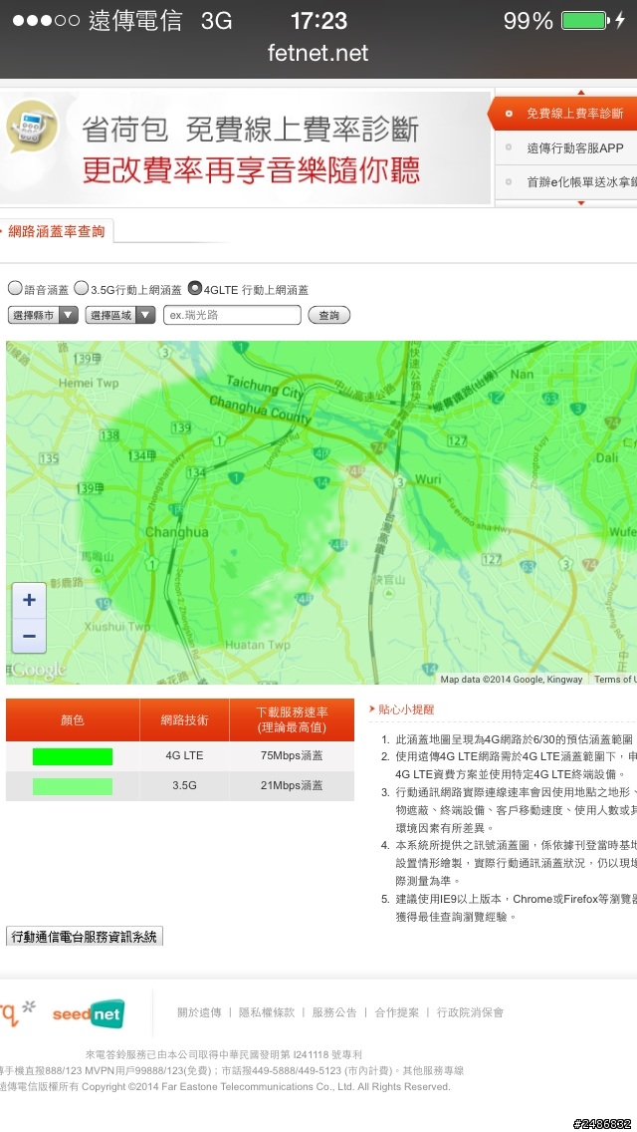
Task: Click the 4G LTE table cell
Action: point(184,756)
